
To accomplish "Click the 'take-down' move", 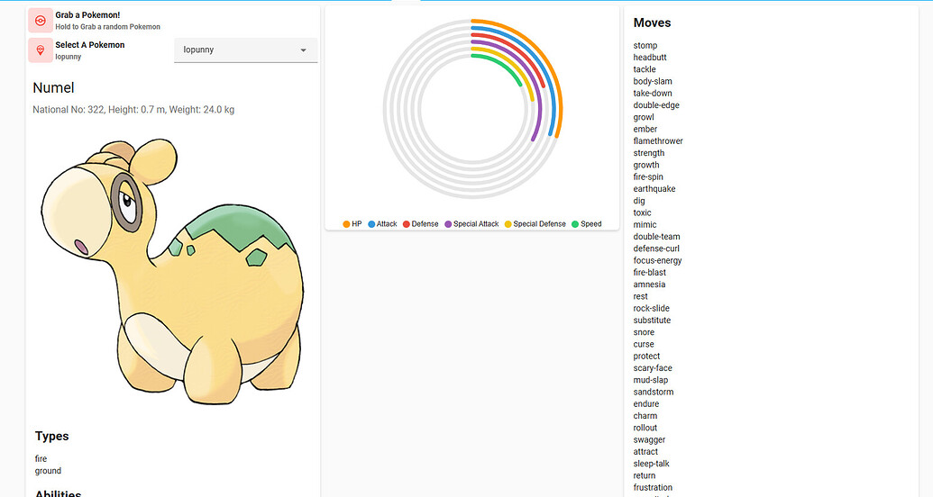I will tap(653, 93).
